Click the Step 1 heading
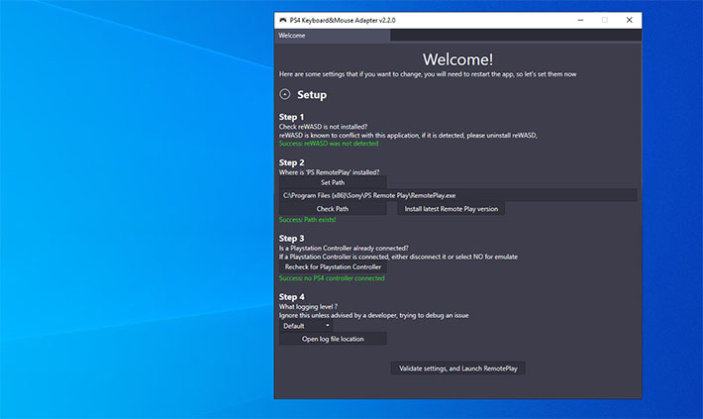This screenshot has width=703, height=419. coord(291,117)
